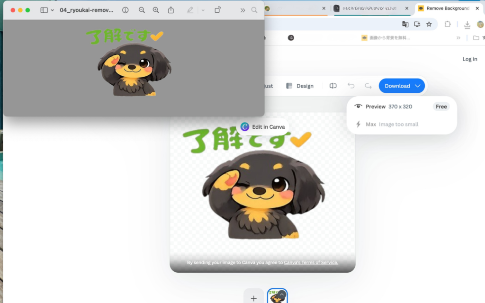485x303 pixels.
Task: Open the Design tool
Action: tap(300, 86)
